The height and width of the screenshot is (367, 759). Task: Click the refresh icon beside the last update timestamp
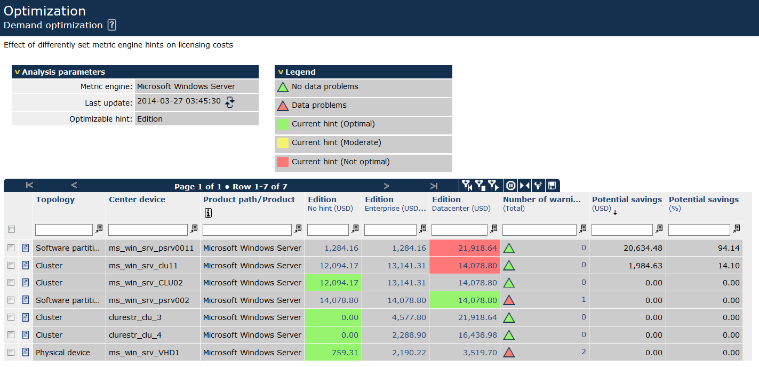coord(229,102)
